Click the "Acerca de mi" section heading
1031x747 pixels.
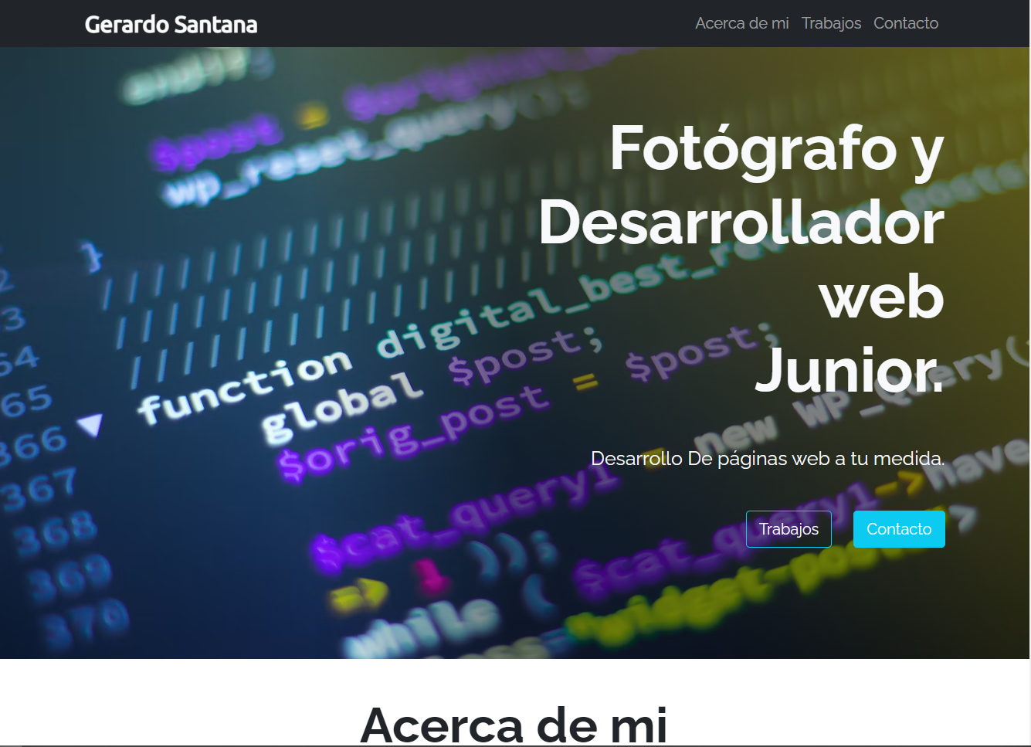point(515,723)
